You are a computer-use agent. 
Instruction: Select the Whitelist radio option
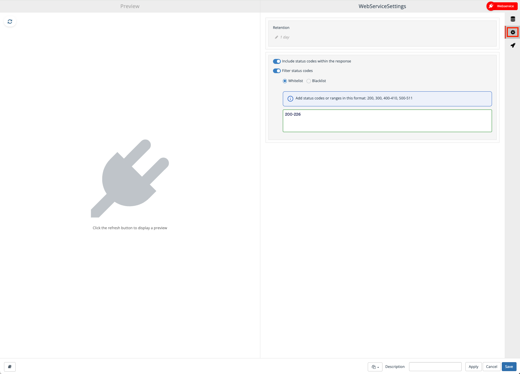(x=285, y=81)
